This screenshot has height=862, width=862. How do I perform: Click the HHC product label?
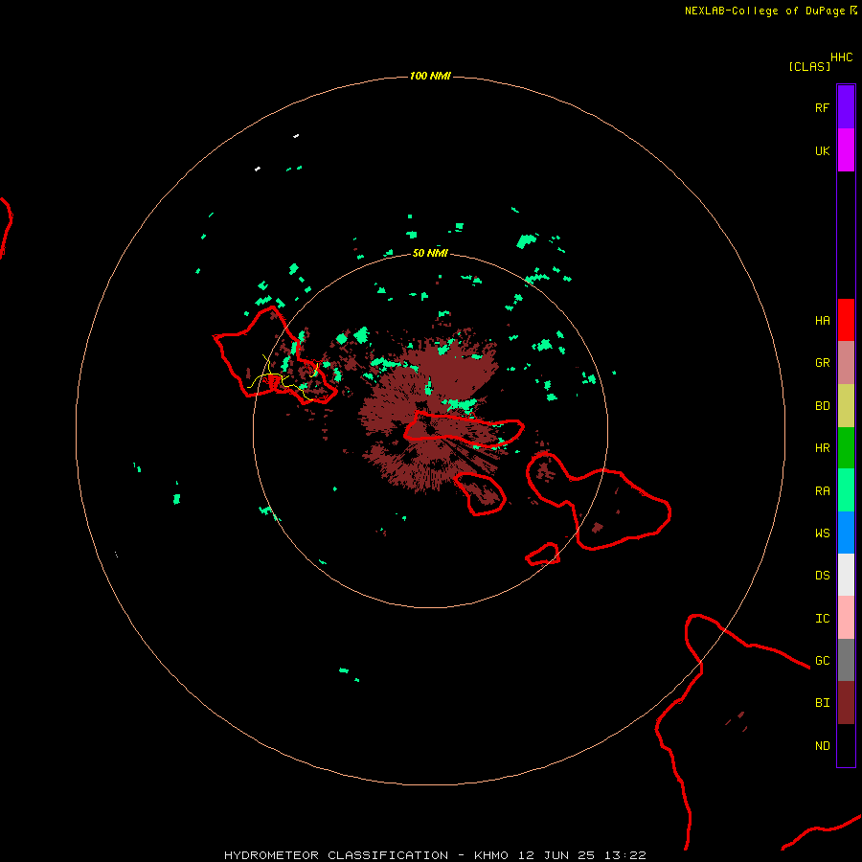tap(841, 57)
